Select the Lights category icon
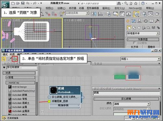This screenshot has height=121, width=163. (139, 28)
